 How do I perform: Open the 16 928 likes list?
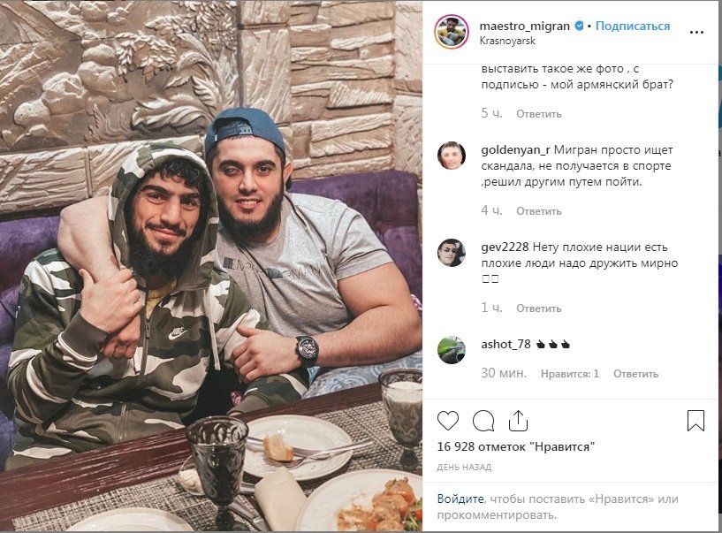coord(516,446)
